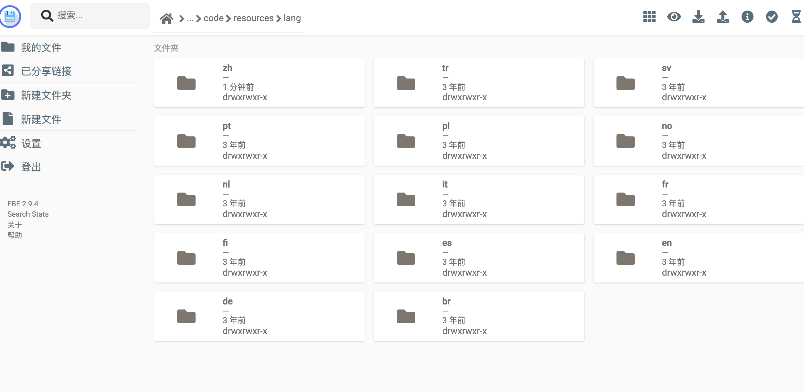The image size is (804, 392).
Task: Open the info icon on the toolbar
Action: pos(748,17)
